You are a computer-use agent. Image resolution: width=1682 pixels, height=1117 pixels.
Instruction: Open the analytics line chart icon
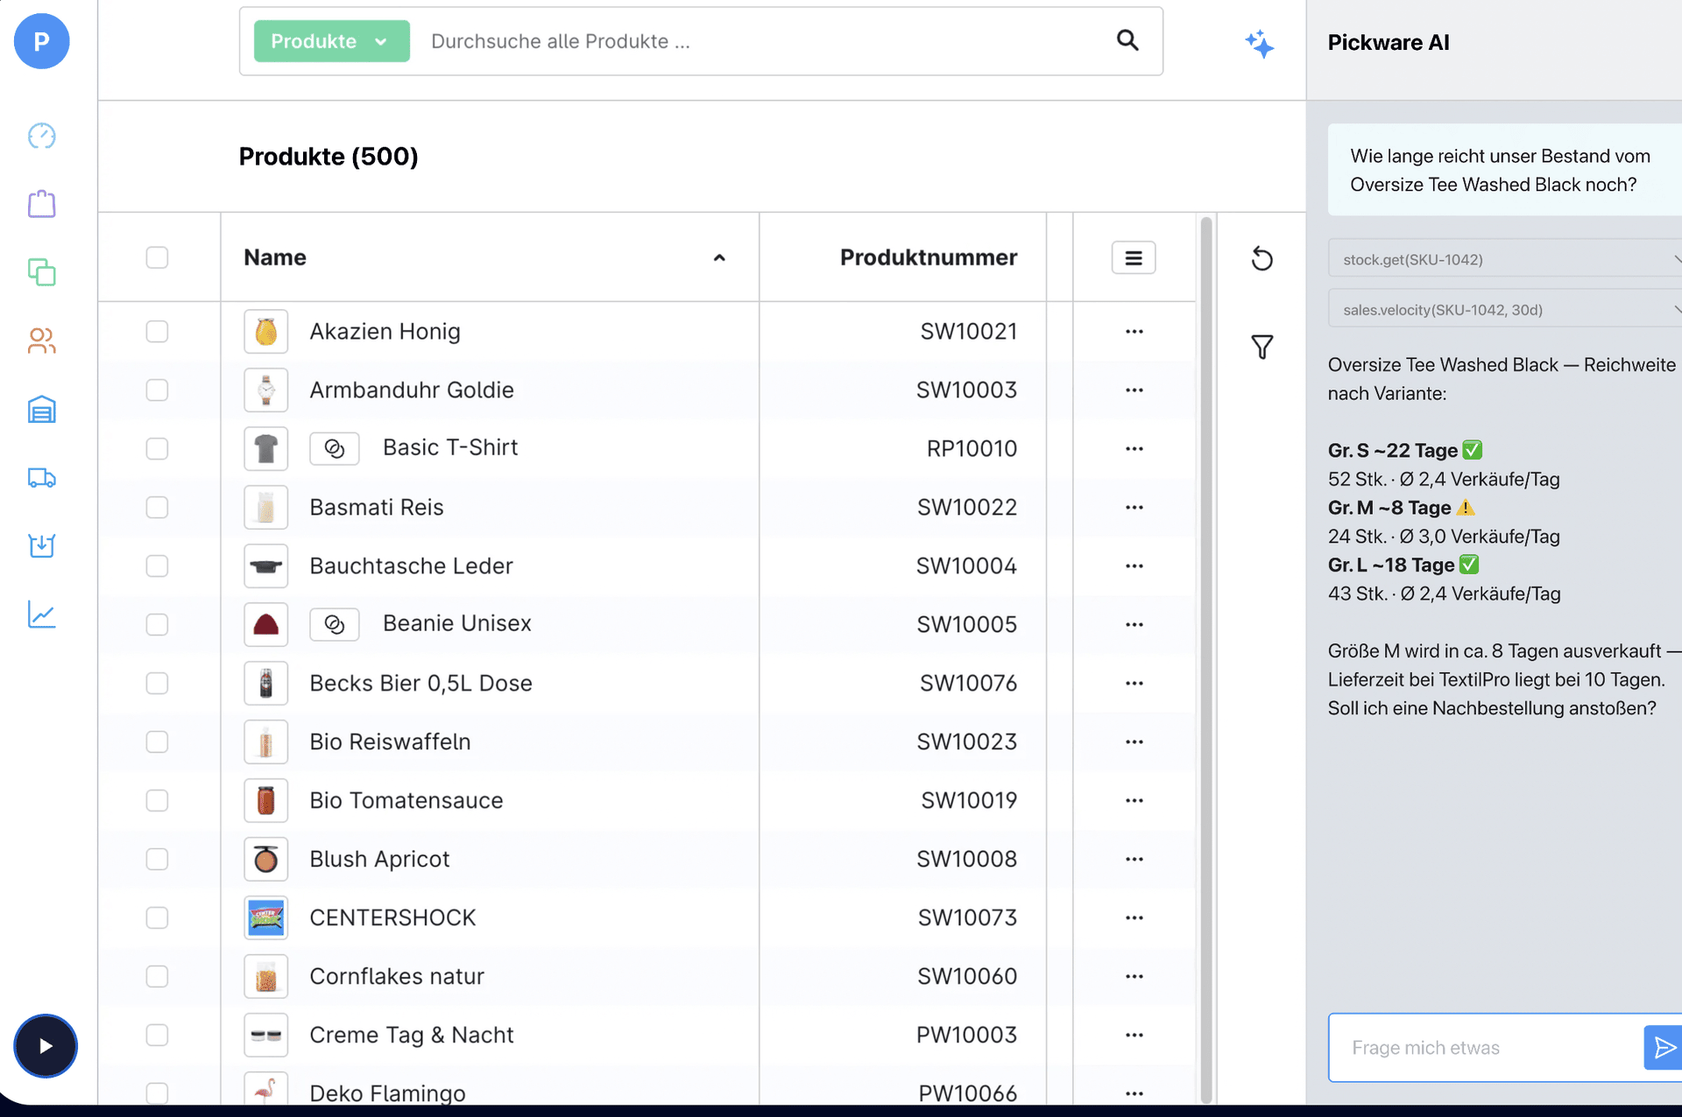point(41,614)
